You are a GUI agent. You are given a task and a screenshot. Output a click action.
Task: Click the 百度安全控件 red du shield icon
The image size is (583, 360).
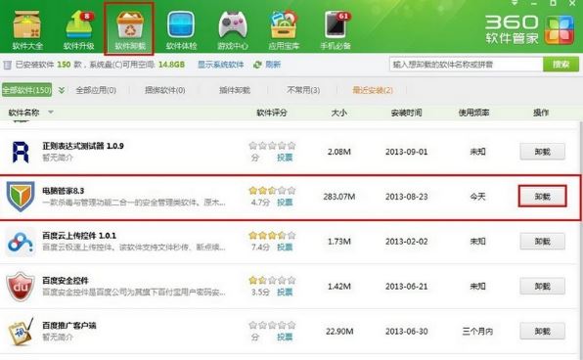[21, 287]
